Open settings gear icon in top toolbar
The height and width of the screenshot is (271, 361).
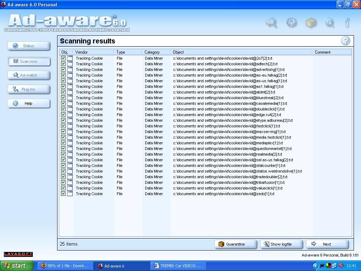point(291,23)
